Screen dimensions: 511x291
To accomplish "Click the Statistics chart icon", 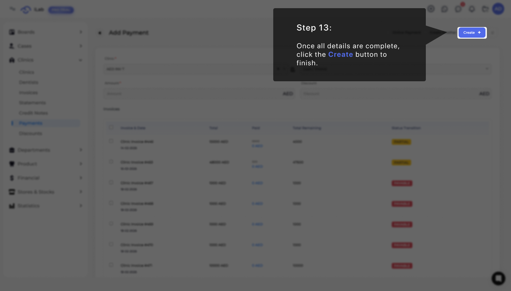I will tap(12, 206).
